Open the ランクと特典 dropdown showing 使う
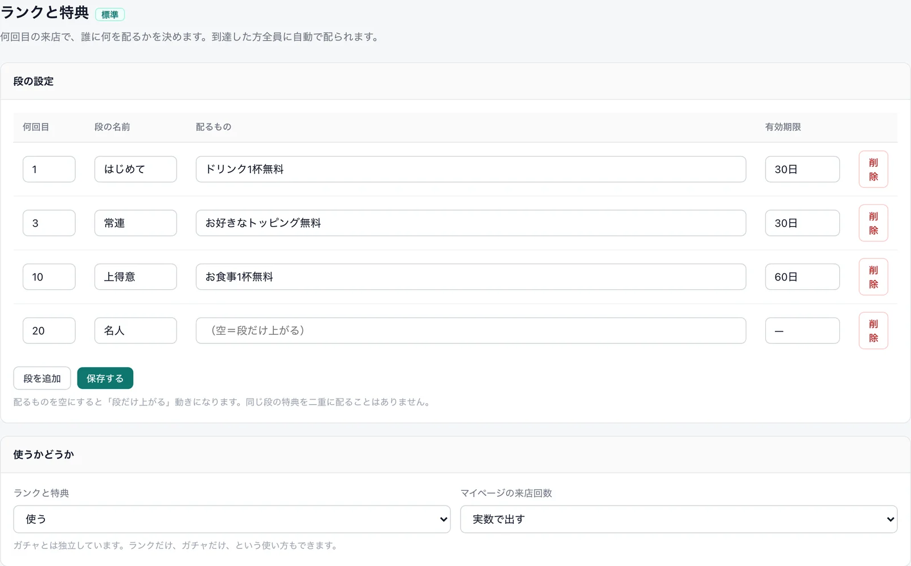Image resolution: width=911 pixels, height=566 pixels. (232, 519)
